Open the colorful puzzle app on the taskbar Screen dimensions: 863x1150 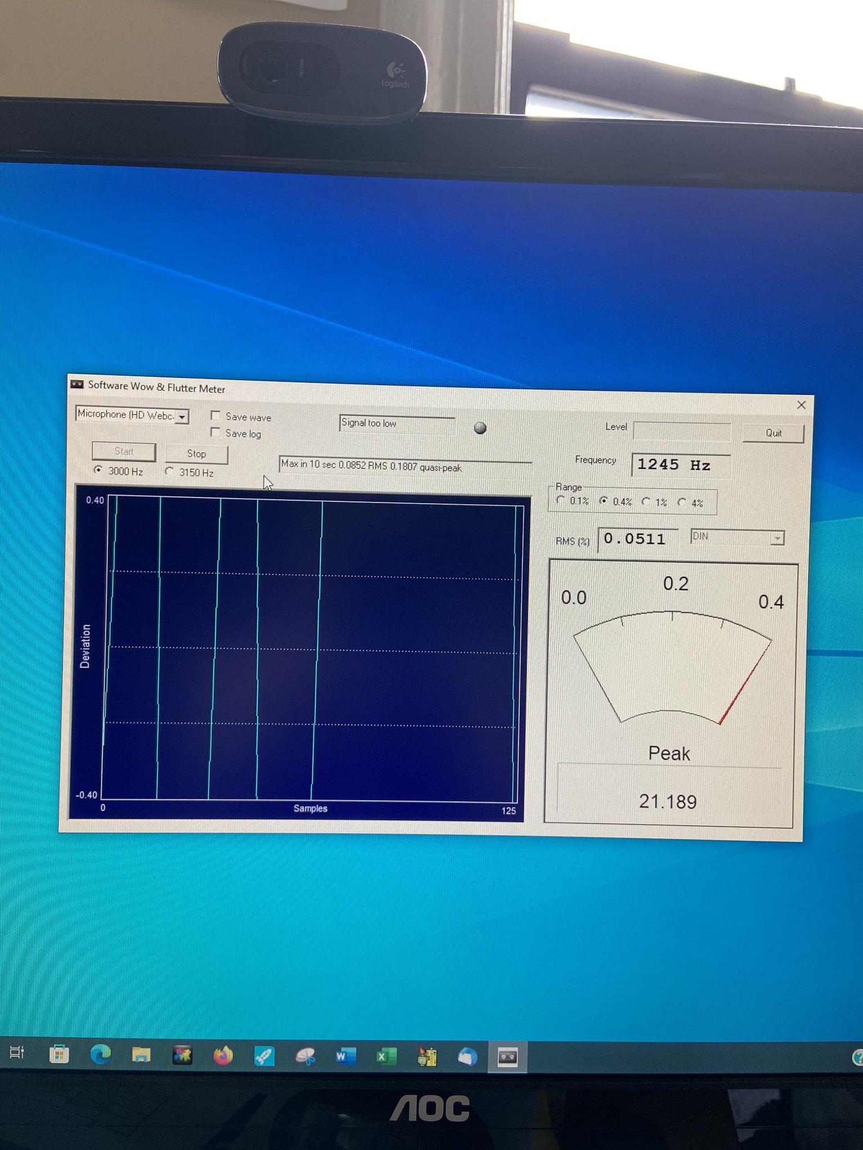pos(182,1056)
